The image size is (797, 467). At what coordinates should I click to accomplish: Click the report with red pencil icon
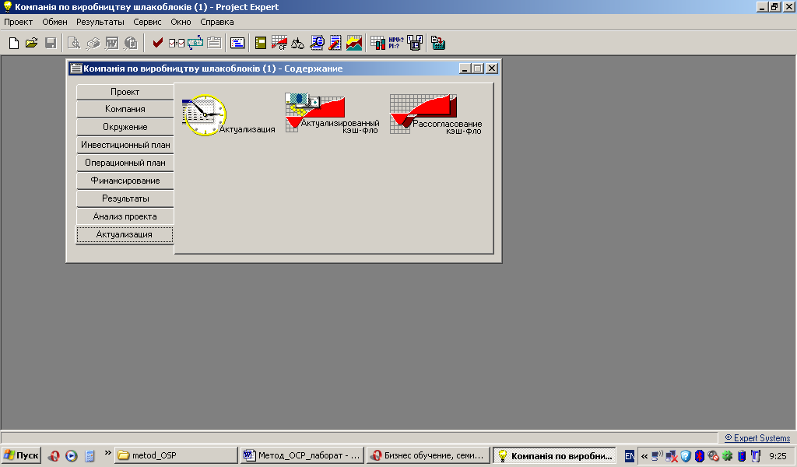(335, 43)
